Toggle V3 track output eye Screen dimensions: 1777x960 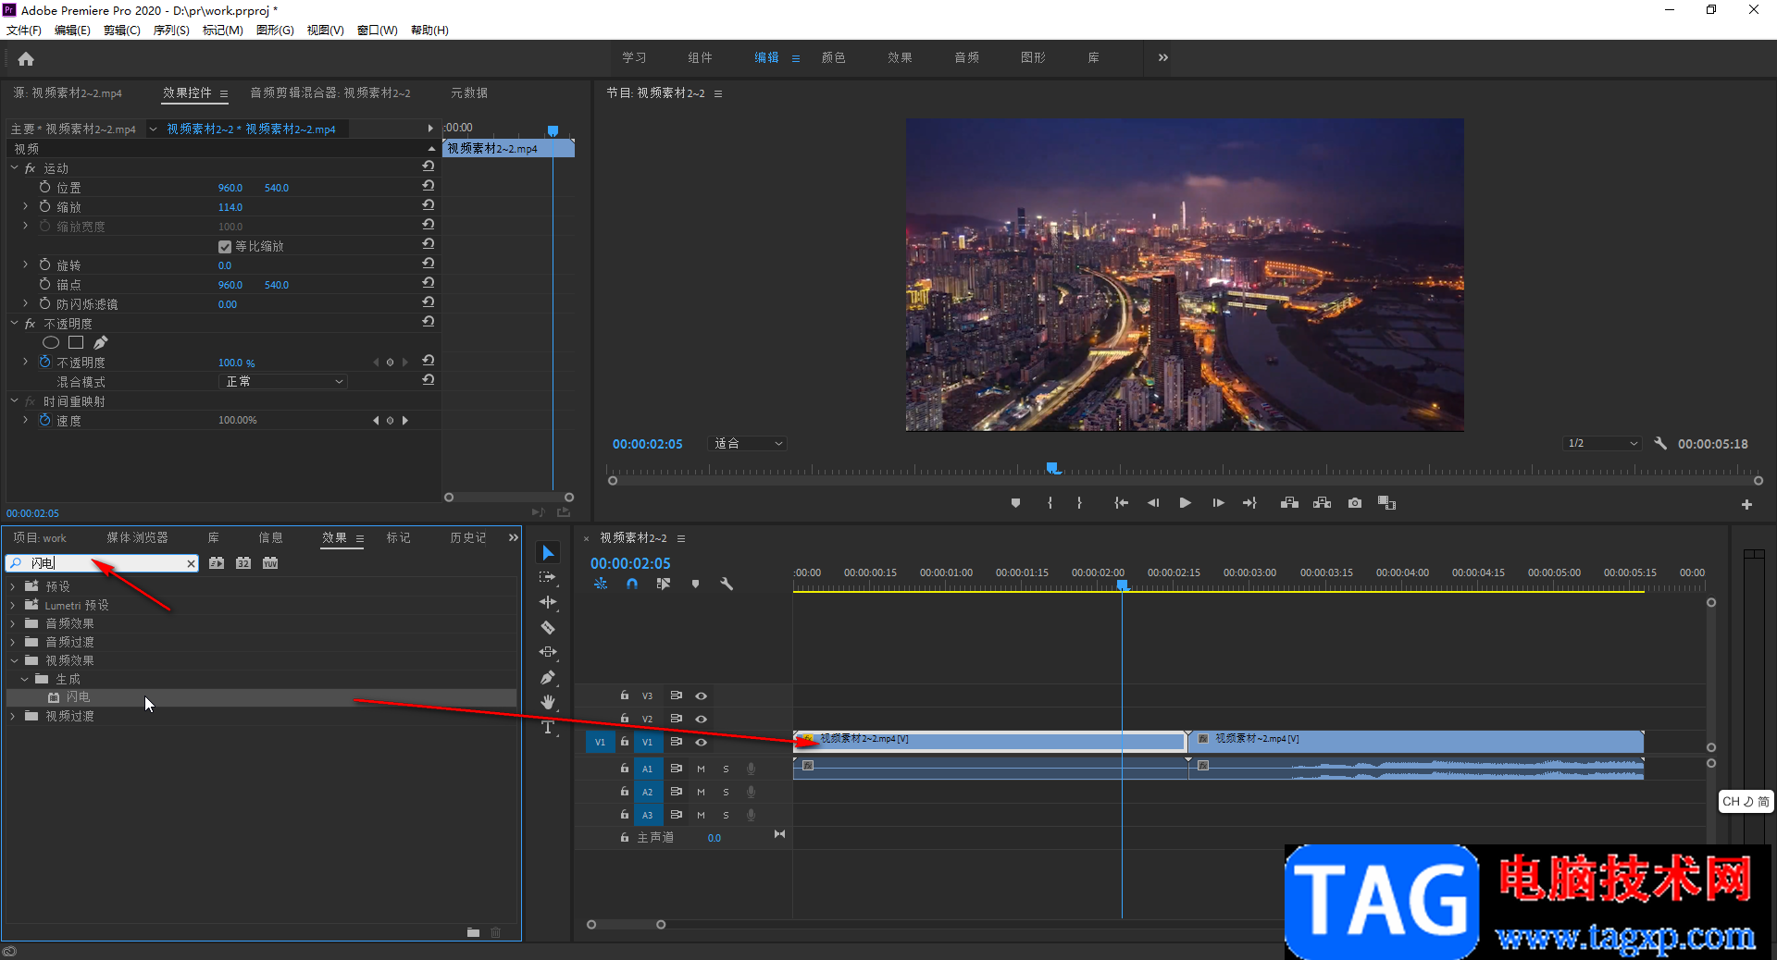702,695
